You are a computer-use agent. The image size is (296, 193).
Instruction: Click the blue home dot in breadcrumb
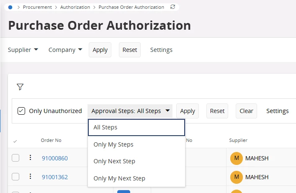pos(10,8)
